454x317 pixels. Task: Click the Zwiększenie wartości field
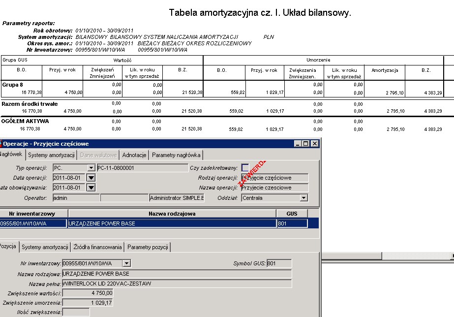point(88,293)
